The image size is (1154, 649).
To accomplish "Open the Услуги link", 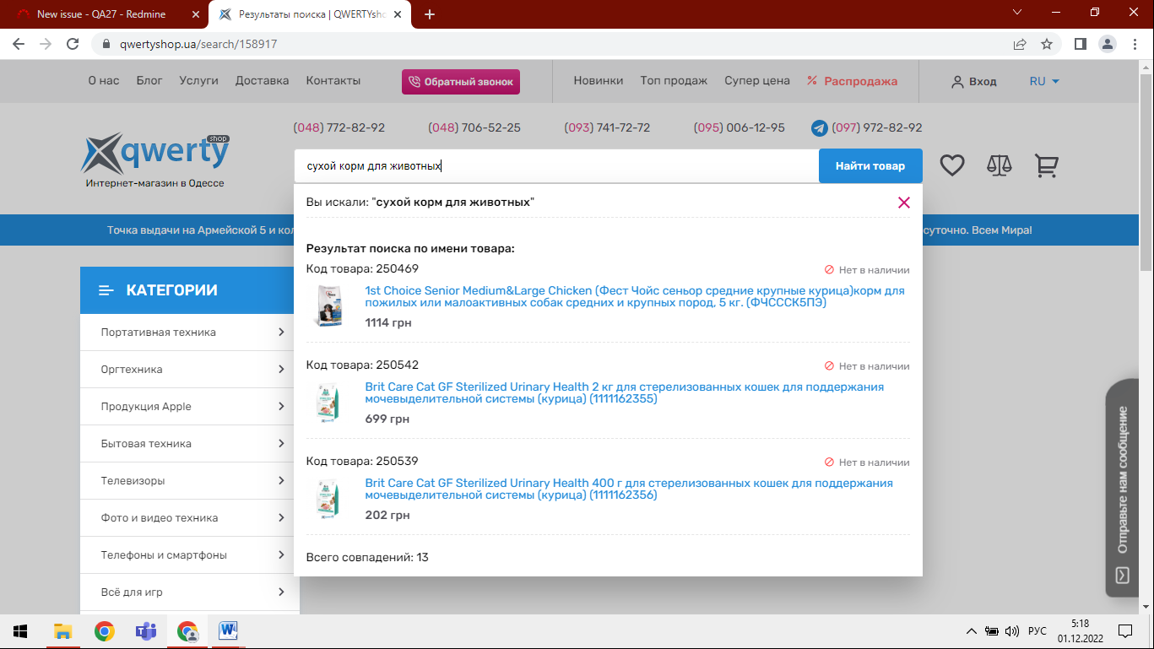I will click(x=199, y=81).
